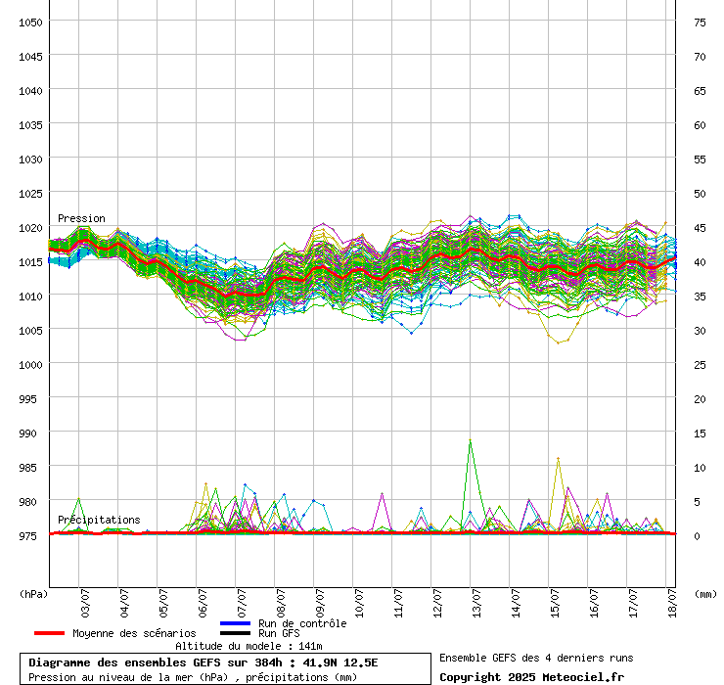724x685 pixels.
Task: Click the 30 precipitation axis value
Action: tap(700, 330)
